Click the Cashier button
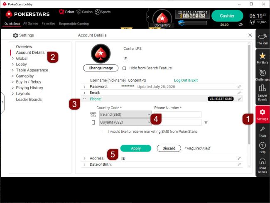Viewport: 270px width, 203px height. pos(227,16)
